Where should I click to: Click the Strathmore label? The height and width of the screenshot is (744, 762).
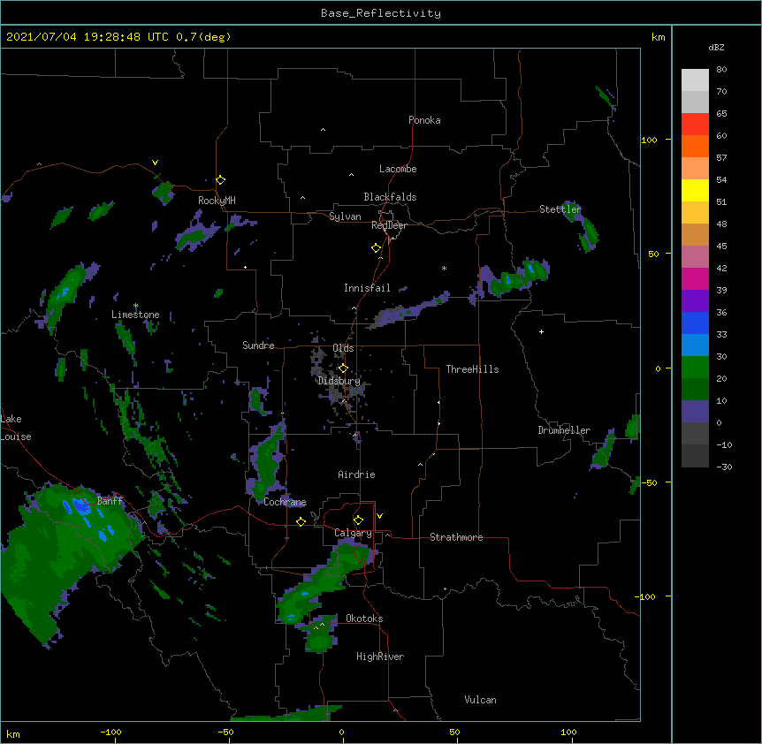[x=456, y=537]
